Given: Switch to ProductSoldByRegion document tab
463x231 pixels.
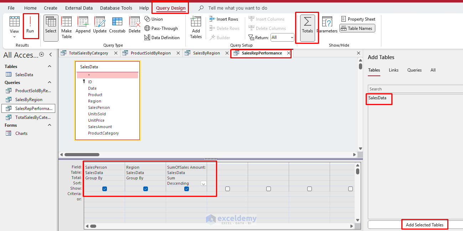Looking at the screenshot, I should (151, 53).
